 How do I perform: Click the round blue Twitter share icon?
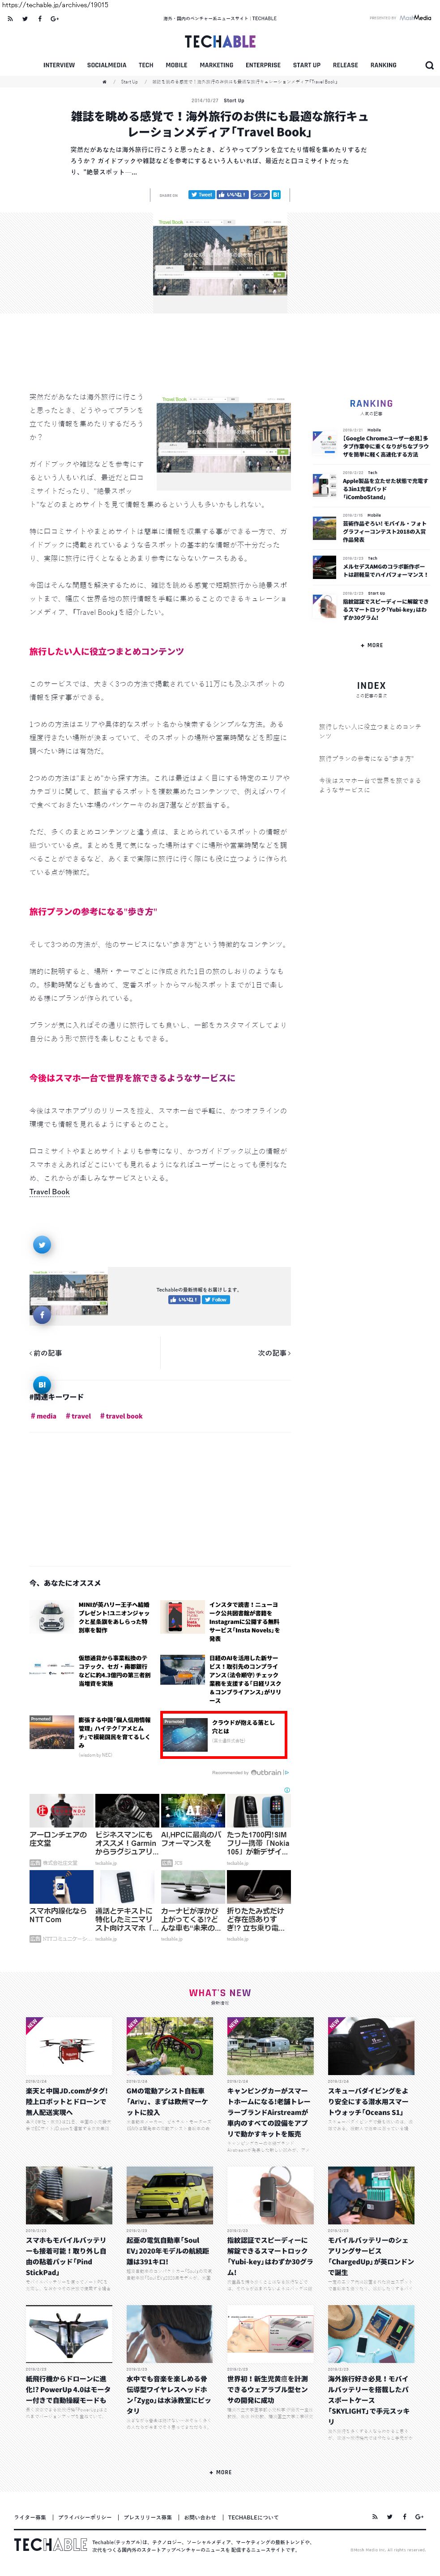42,1245
